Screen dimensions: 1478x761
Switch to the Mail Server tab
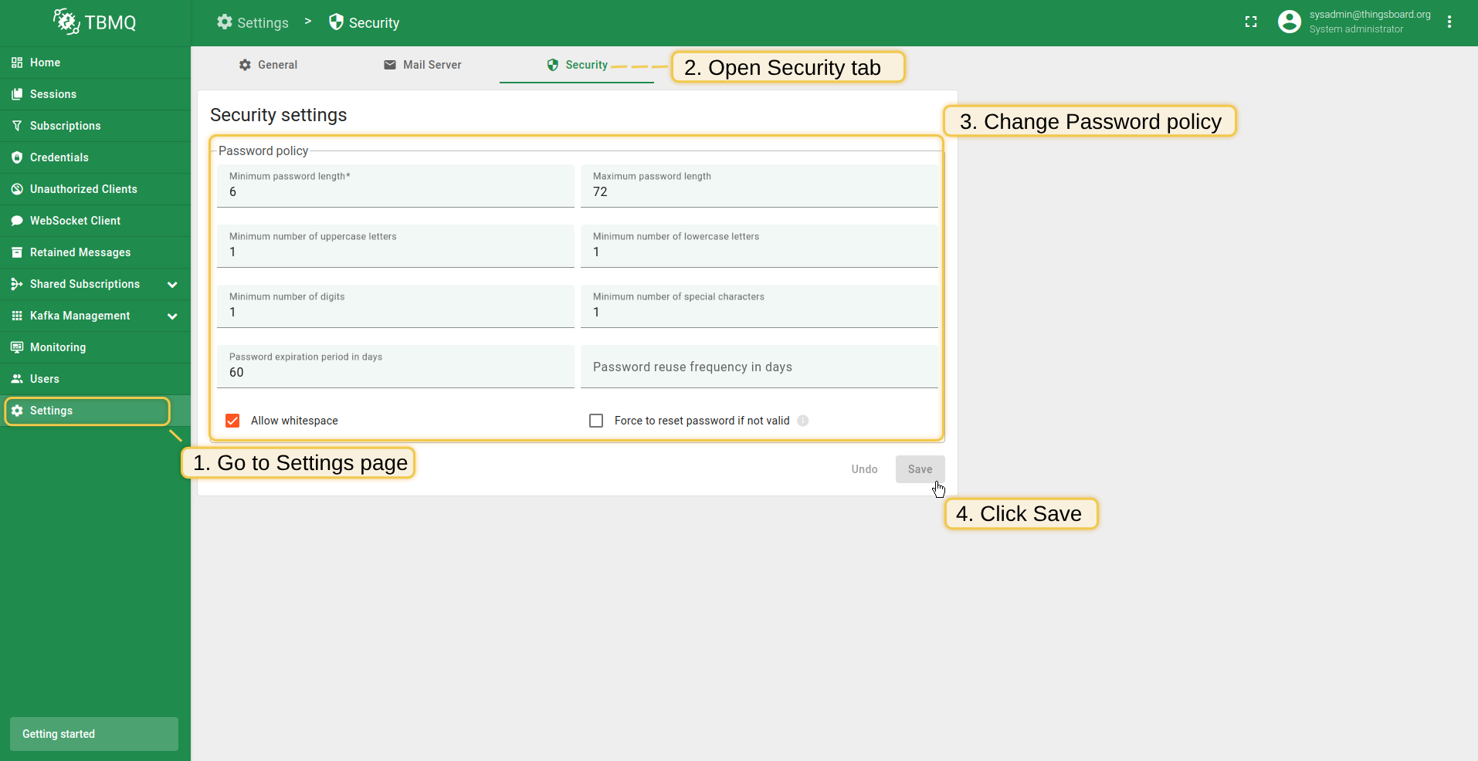(422, 65)
